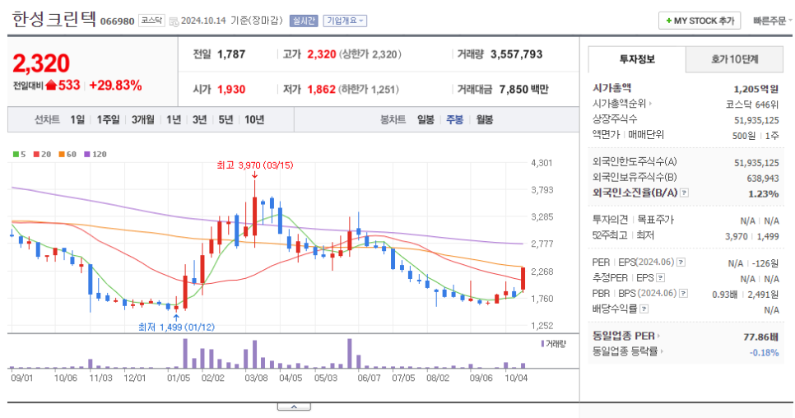
Task: Select the 1년 line chart period
Action: (x=174, y=119)
